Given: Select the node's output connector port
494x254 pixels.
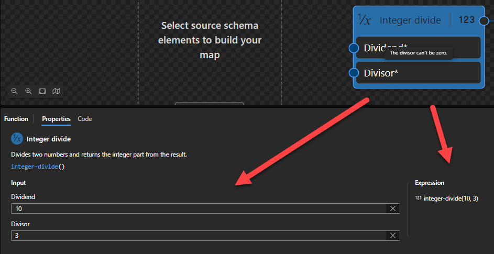Looking at the screenshot, I should point(484,21).
